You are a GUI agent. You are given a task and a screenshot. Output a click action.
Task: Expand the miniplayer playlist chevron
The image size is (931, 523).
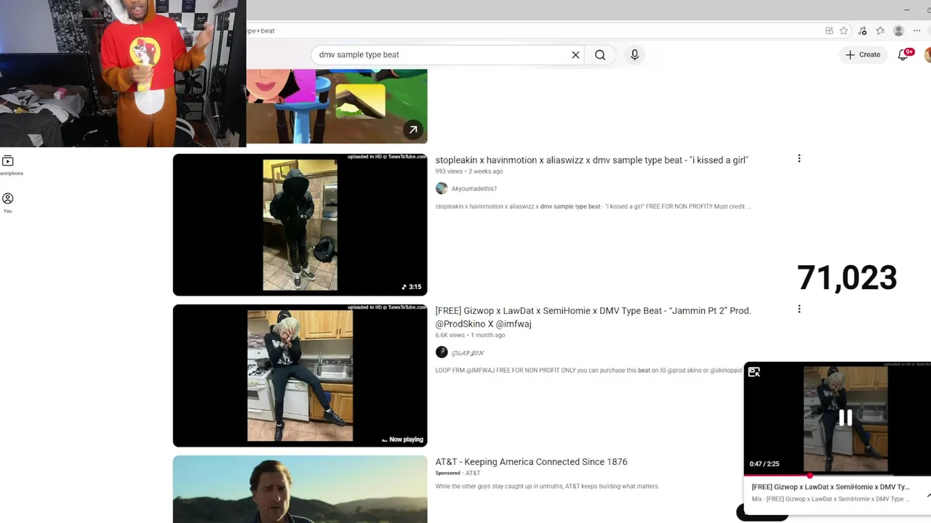[x=929, y=495]
